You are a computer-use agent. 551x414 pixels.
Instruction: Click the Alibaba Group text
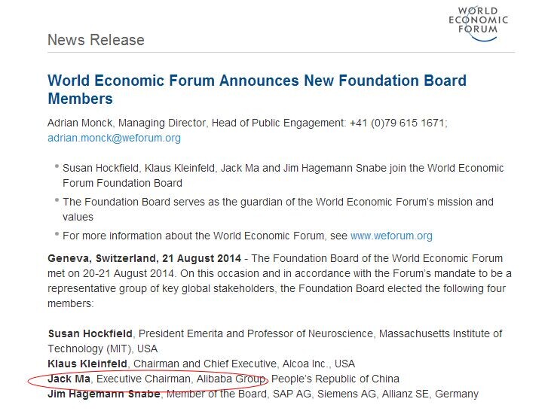click(231, 379)
